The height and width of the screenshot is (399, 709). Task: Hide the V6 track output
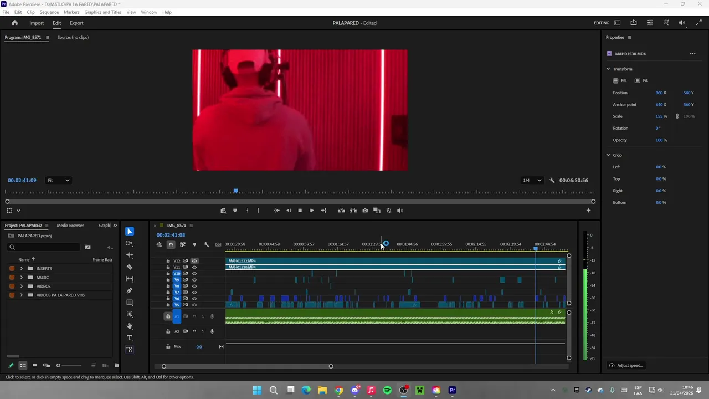(x=194, y=299)
